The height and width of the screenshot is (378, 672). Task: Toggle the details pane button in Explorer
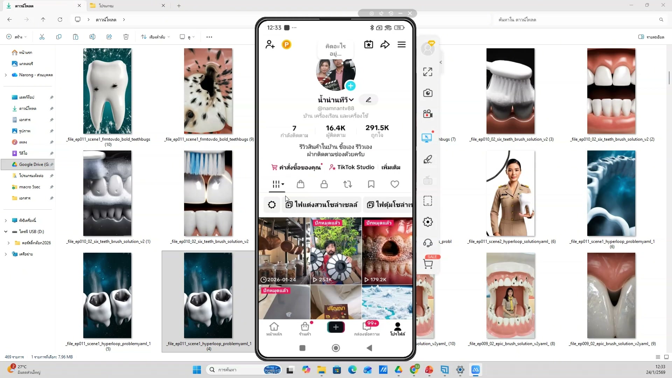click(x=651, y=37)
